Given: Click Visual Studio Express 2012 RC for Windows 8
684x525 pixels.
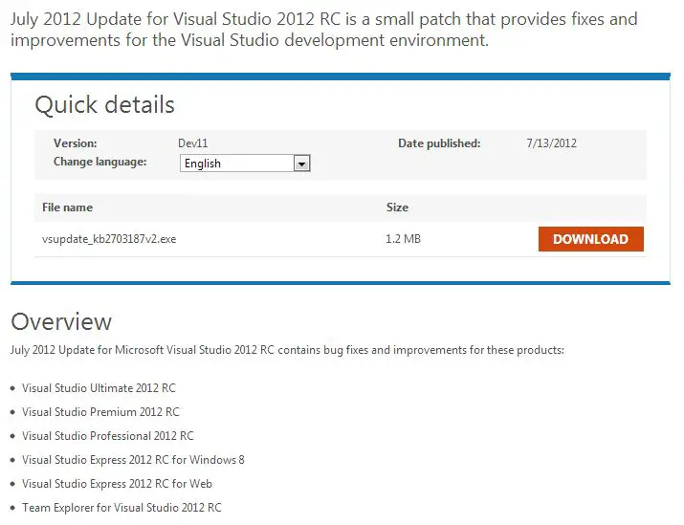Looking at the screenshot, I should click(133, 460).
